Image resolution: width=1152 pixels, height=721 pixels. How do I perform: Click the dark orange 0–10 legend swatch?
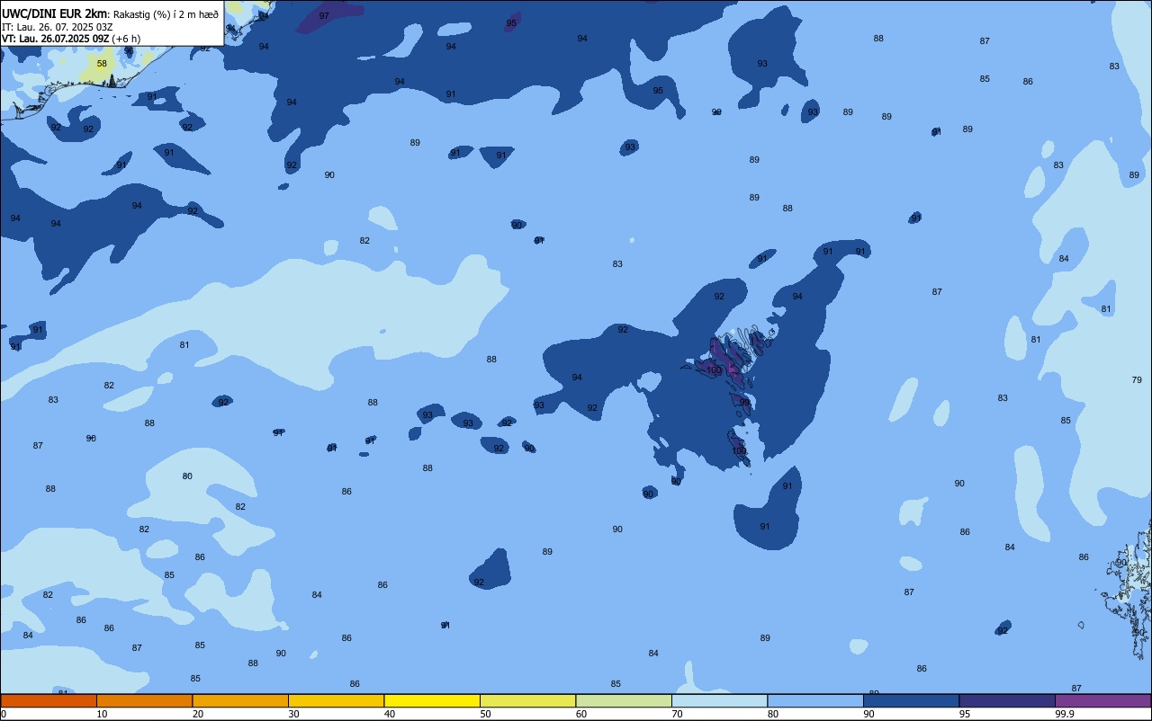coord(49,700)
